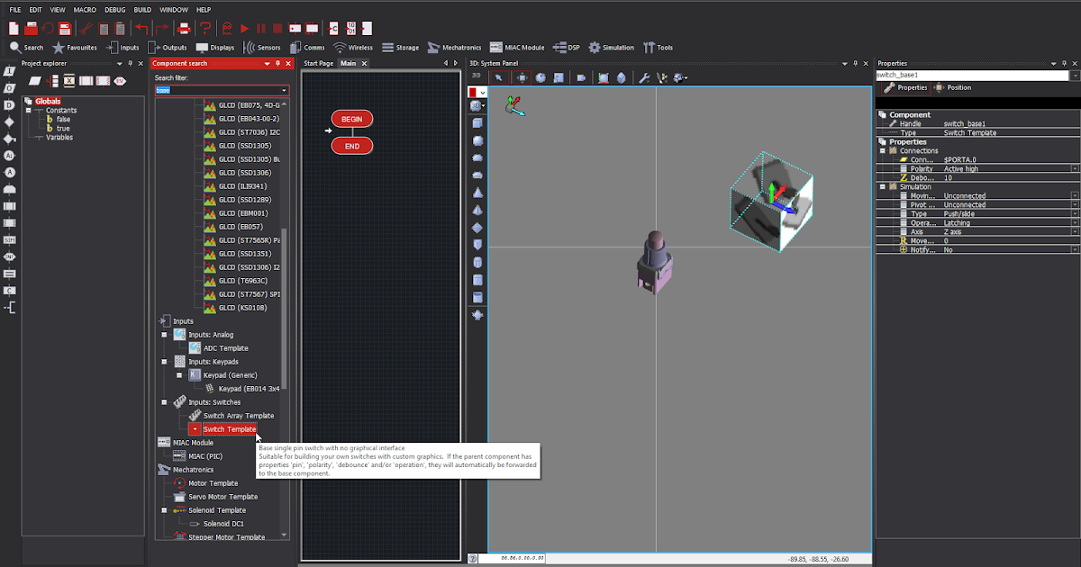This screenshot has height=567, width=1081.
Task: Open the Type Push/slide dropdown
Action: click(1075, 214)
